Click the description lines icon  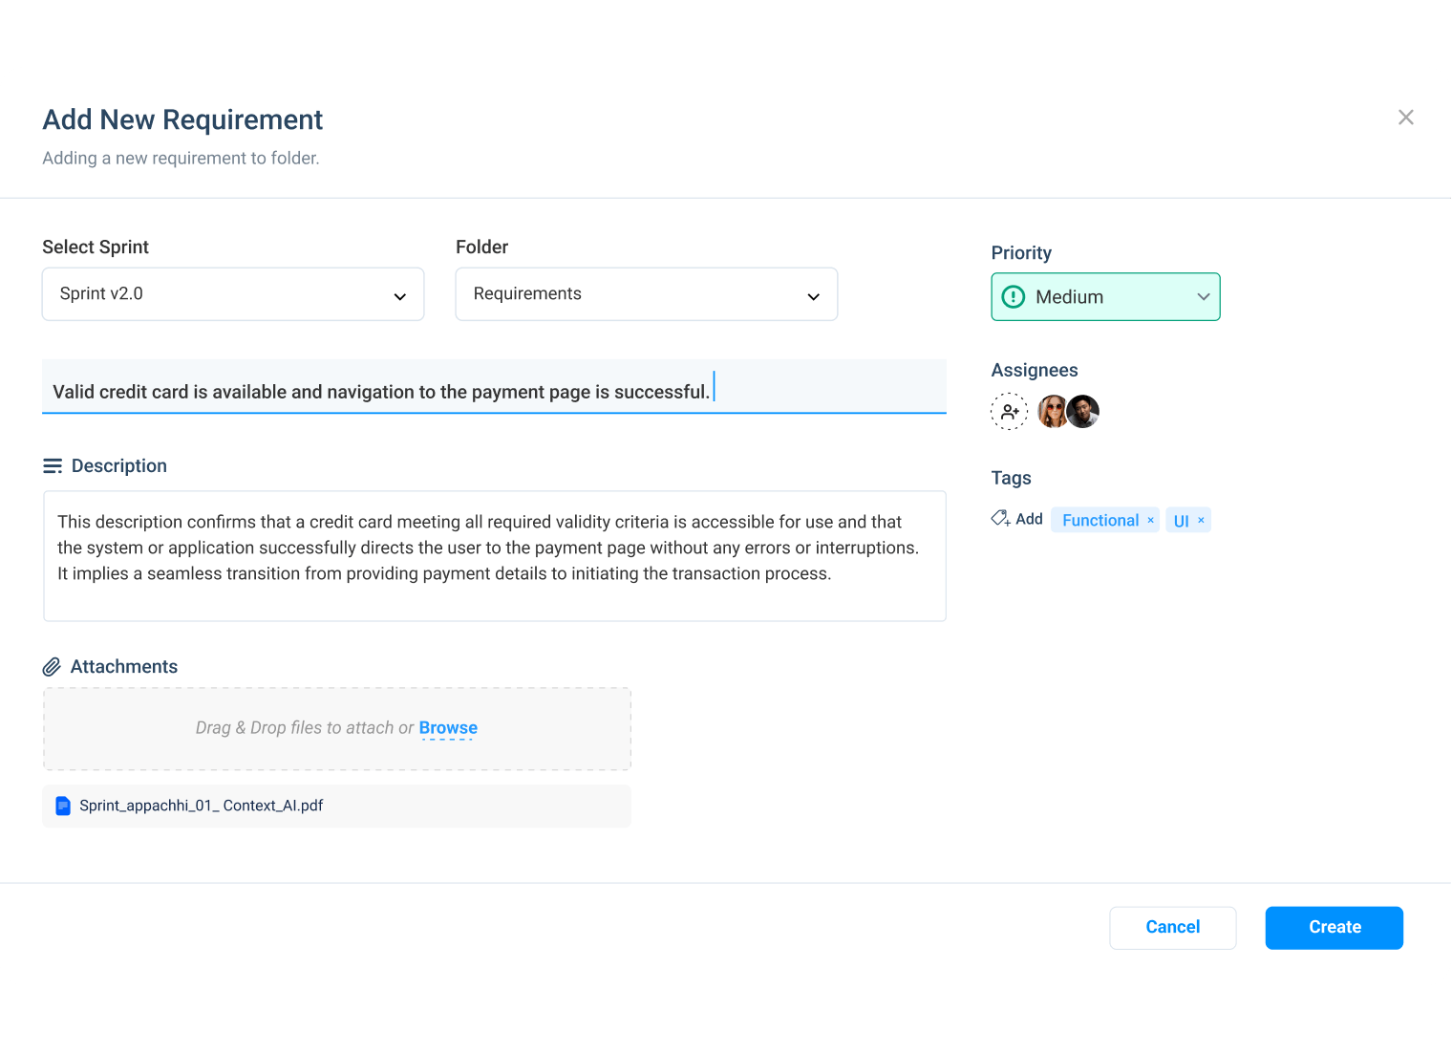[x=53, y=466]
